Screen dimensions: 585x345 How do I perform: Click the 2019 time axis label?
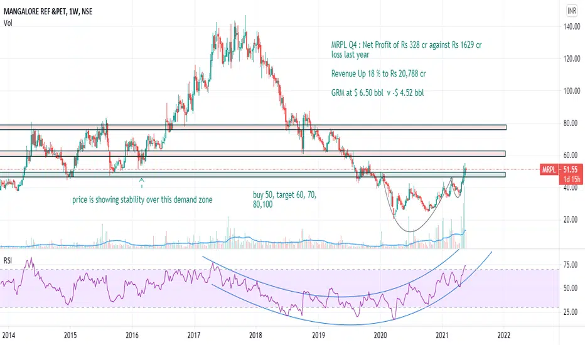click(318, 335)
